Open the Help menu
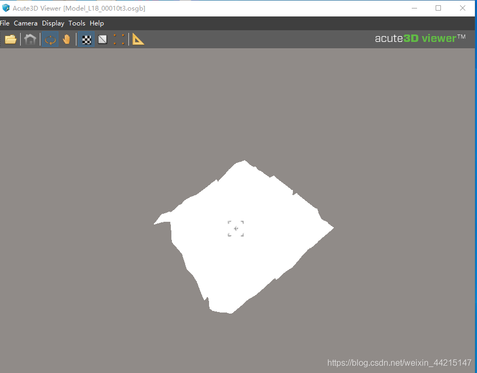The width and height of the screenshot is (477, 373). [97, 23]
